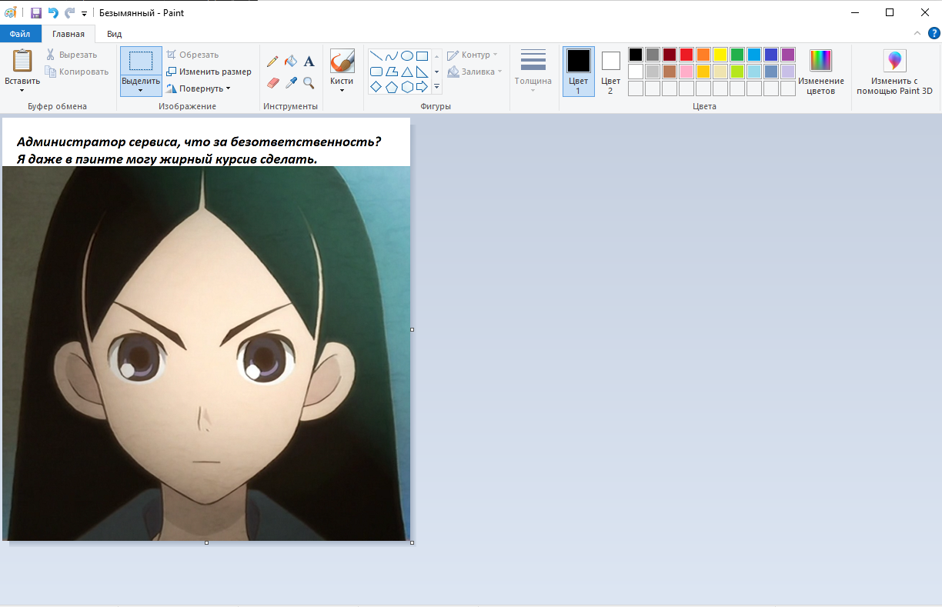
Task: Pick the dark red color swatch
Action: coord(670,55)
